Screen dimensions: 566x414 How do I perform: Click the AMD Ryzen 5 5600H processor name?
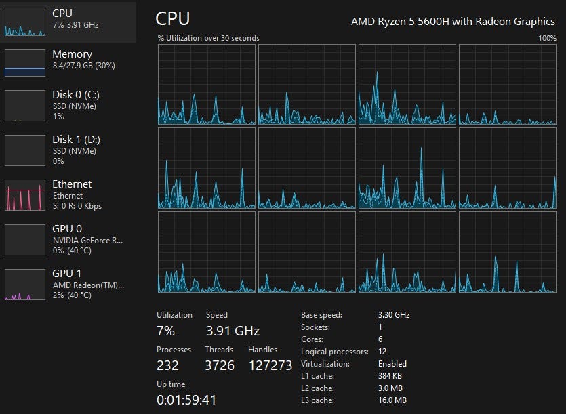[x=453, y=22]
